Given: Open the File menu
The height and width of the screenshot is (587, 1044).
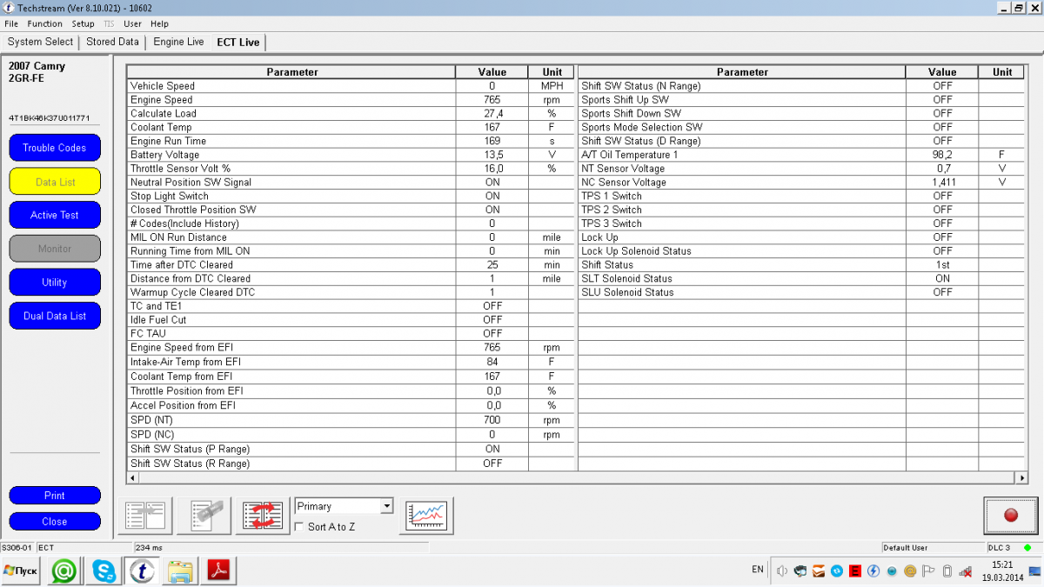Looking at the screenshot, I should pos(11,23).
